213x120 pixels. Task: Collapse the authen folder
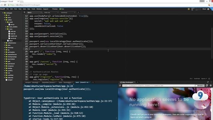coord(5,20)
